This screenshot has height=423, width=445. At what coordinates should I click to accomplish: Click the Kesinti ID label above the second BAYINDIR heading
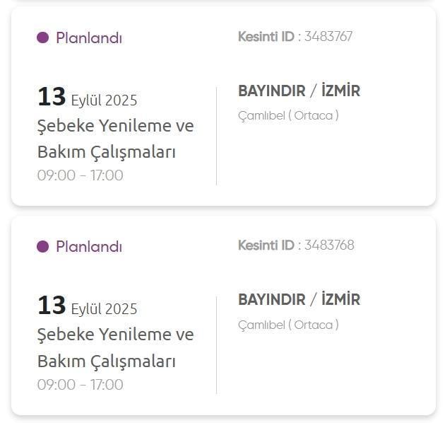coord(266,245)
